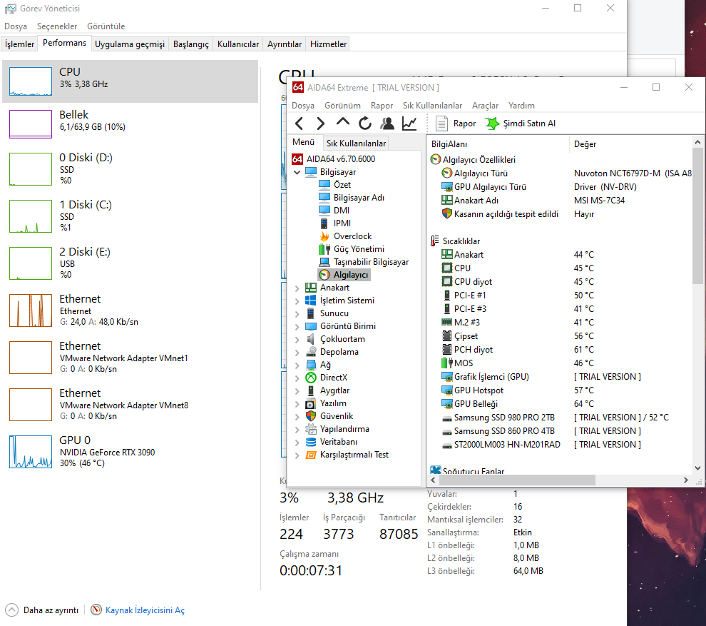
Task: Select the Bellek memory entry
Action: (130, 124)
